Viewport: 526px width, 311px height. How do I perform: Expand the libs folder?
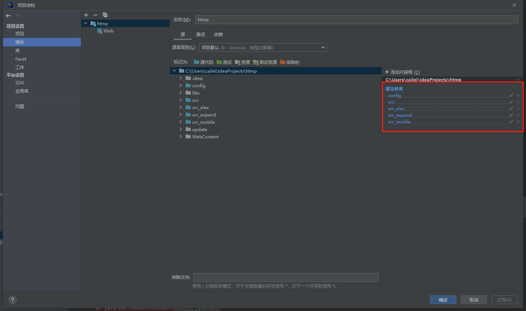(181, 93)
